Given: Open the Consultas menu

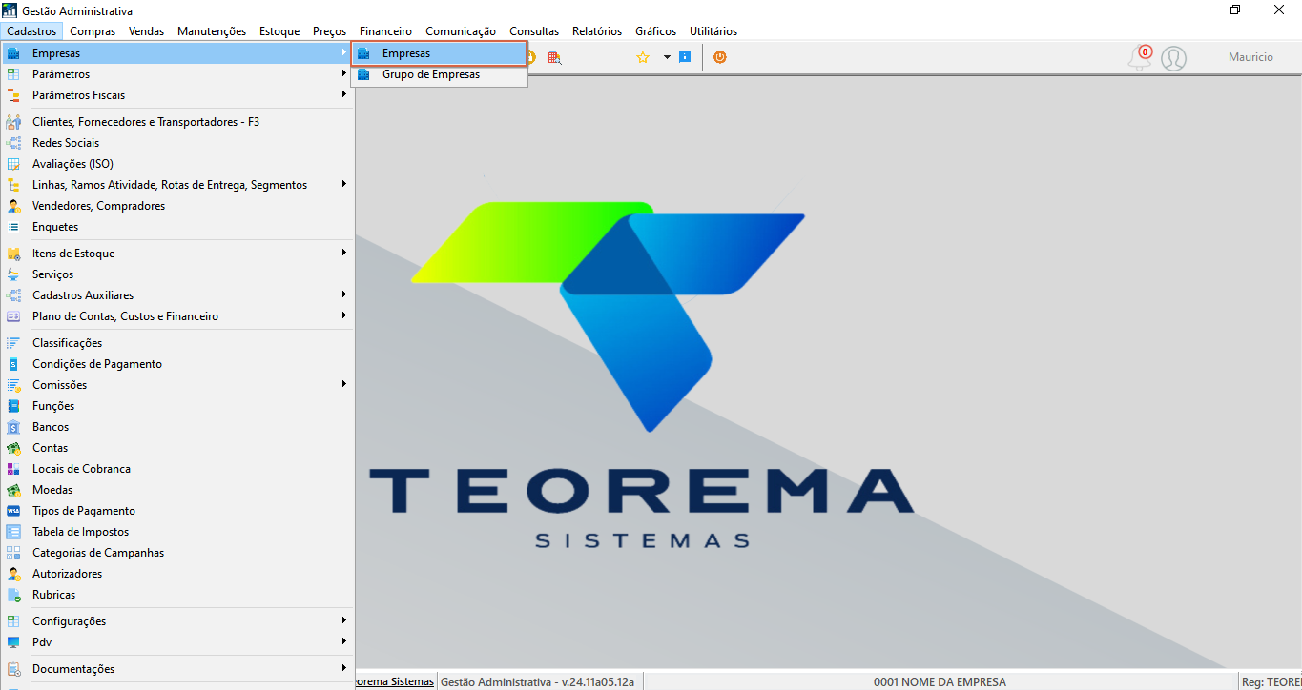Looking at the screenshot, I should (534, 31).
